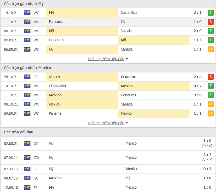The width and height of the screenshot is (216, 192).
Task: Expand more matches under the Mỹ section
Action: point(106,59)
